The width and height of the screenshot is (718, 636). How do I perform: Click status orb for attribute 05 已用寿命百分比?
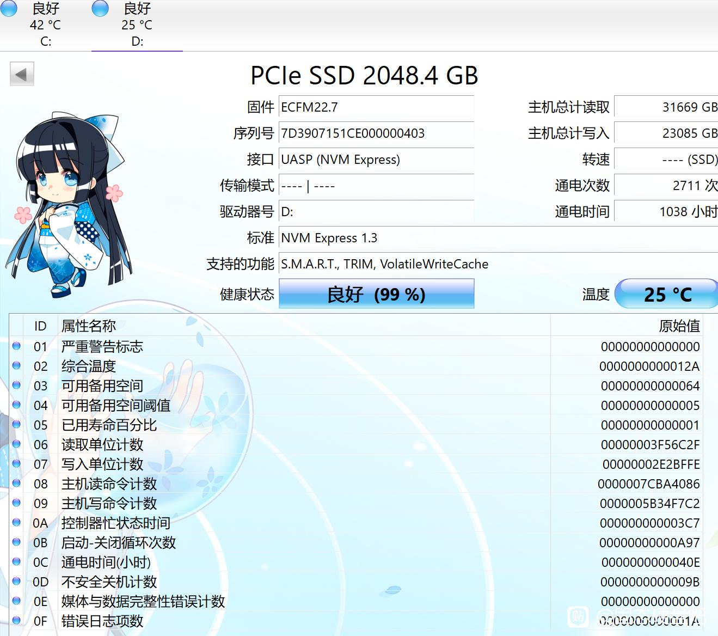[16, 425]
